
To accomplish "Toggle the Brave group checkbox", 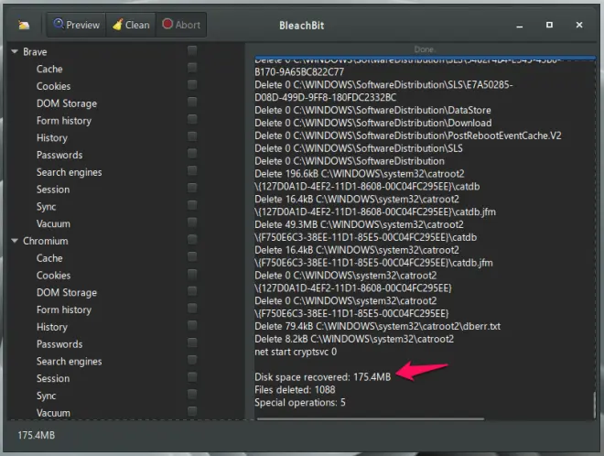I will click(x=192, y=50).
